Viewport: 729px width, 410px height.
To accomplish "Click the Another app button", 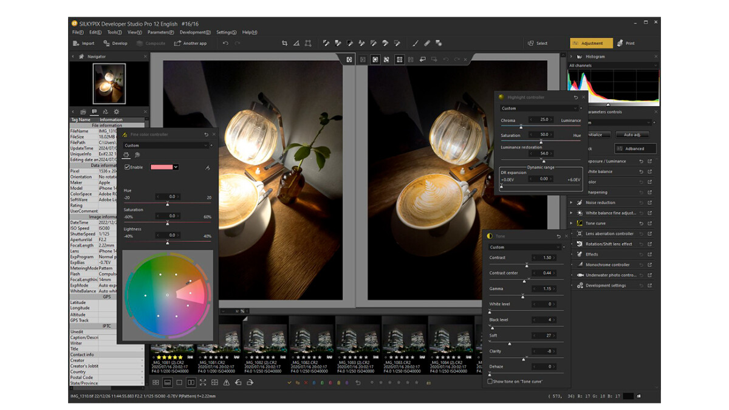I will pos(191,43).
